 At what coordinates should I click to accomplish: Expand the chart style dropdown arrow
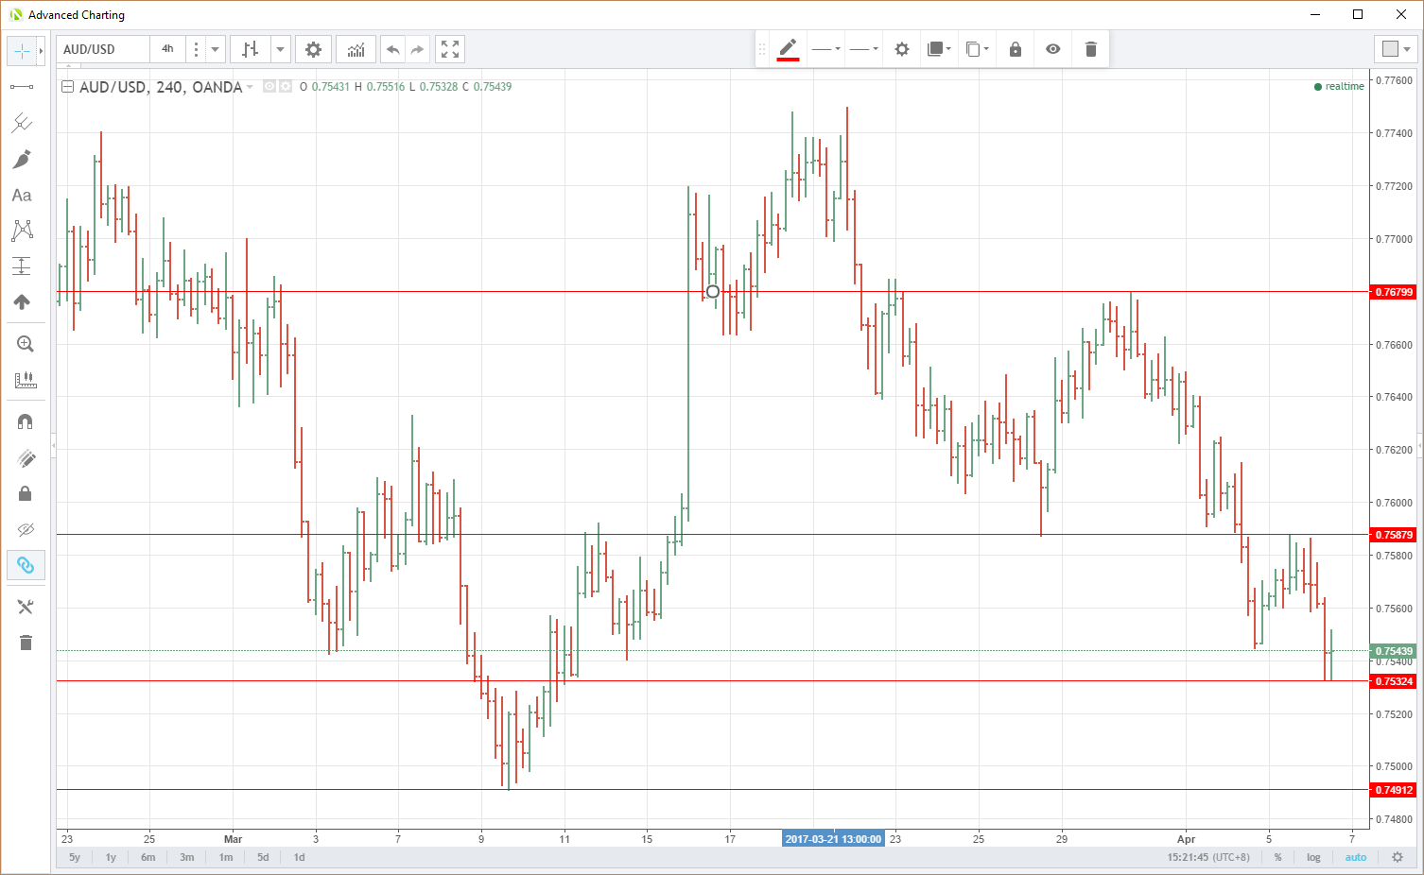point(281,49)
